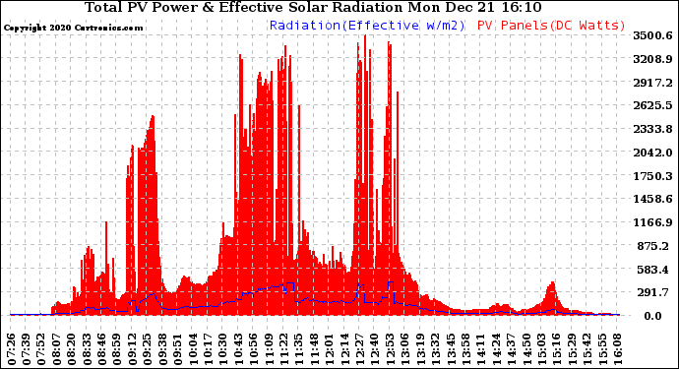Click the 12:01 time label
This screenshot has height=369, width=679.
pyautogui.click(x=330, y=349)
